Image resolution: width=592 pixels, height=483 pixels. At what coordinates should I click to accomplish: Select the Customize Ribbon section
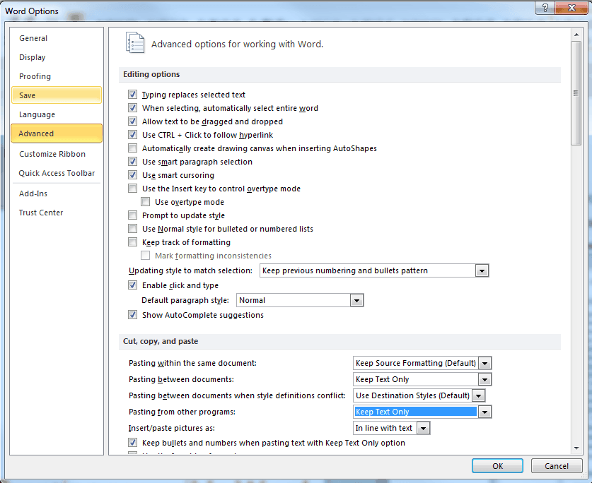(54, 154)
